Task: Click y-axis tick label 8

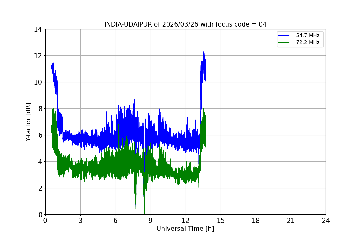Action: coord(40,109)
